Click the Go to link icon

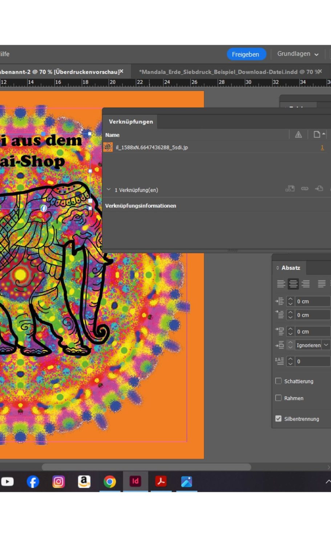tap(319, 188)
